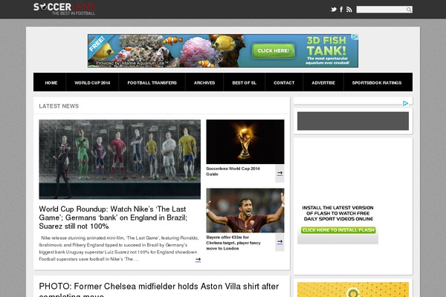Click the green Click Here button on banner
This screenshot has width=446, height=297.
pos(274,50)
